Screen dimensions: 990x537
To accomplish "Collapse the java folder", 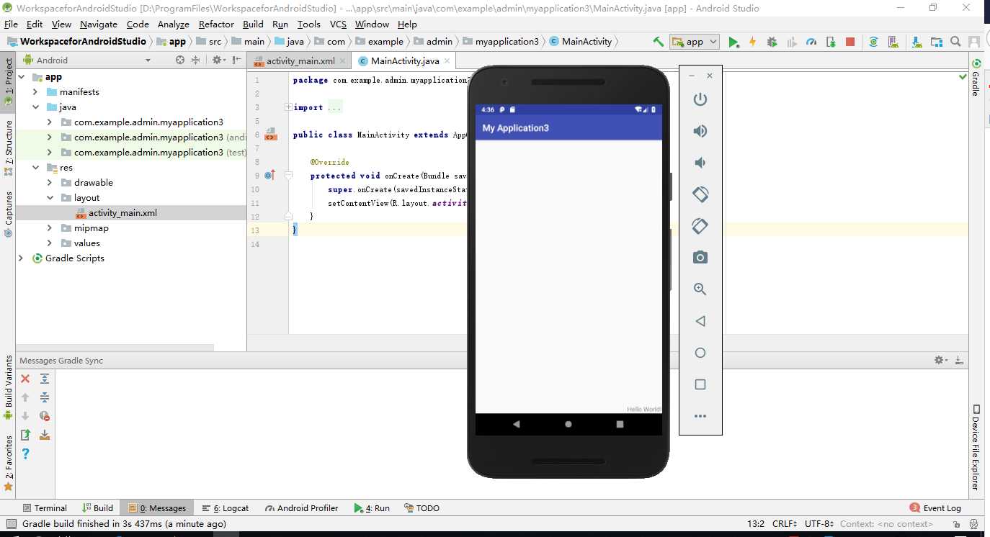I will tap(35, 107).
